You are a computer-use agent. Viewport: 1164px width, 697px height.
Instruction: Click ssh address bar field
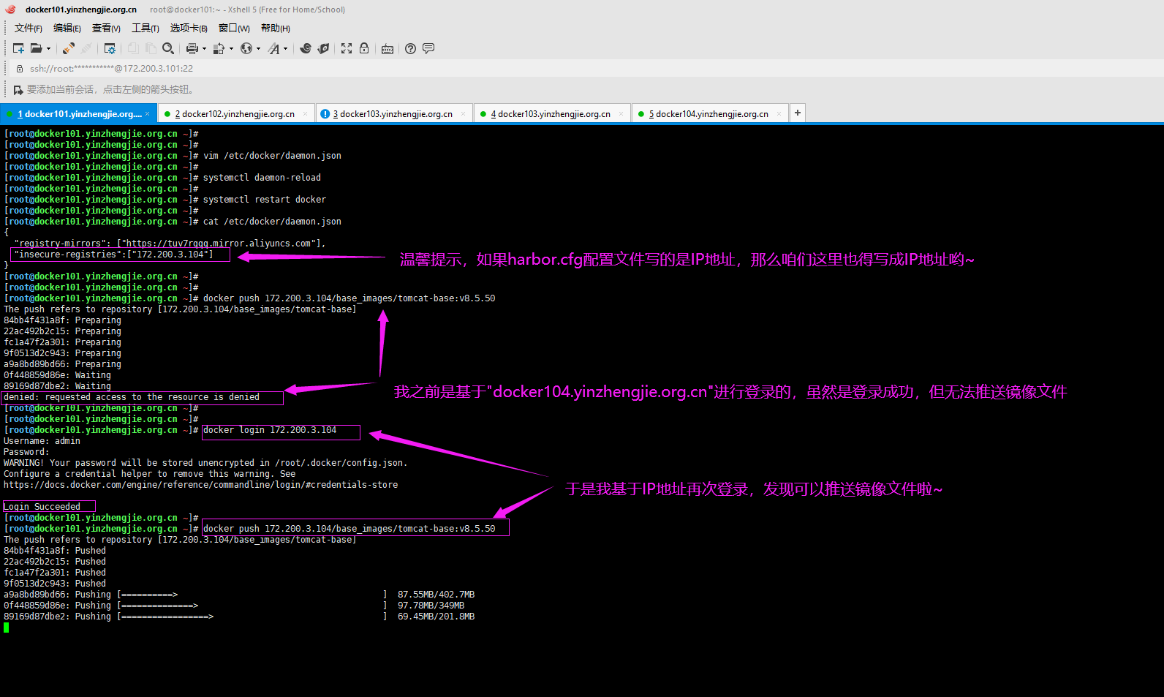(x=585, y=68)
